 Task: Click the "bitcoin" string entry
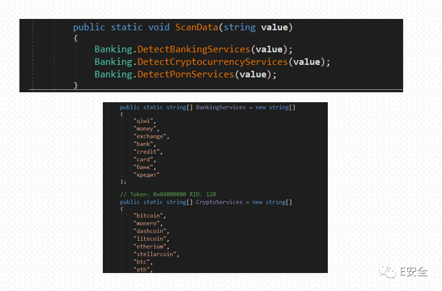[x=148, y=216]
